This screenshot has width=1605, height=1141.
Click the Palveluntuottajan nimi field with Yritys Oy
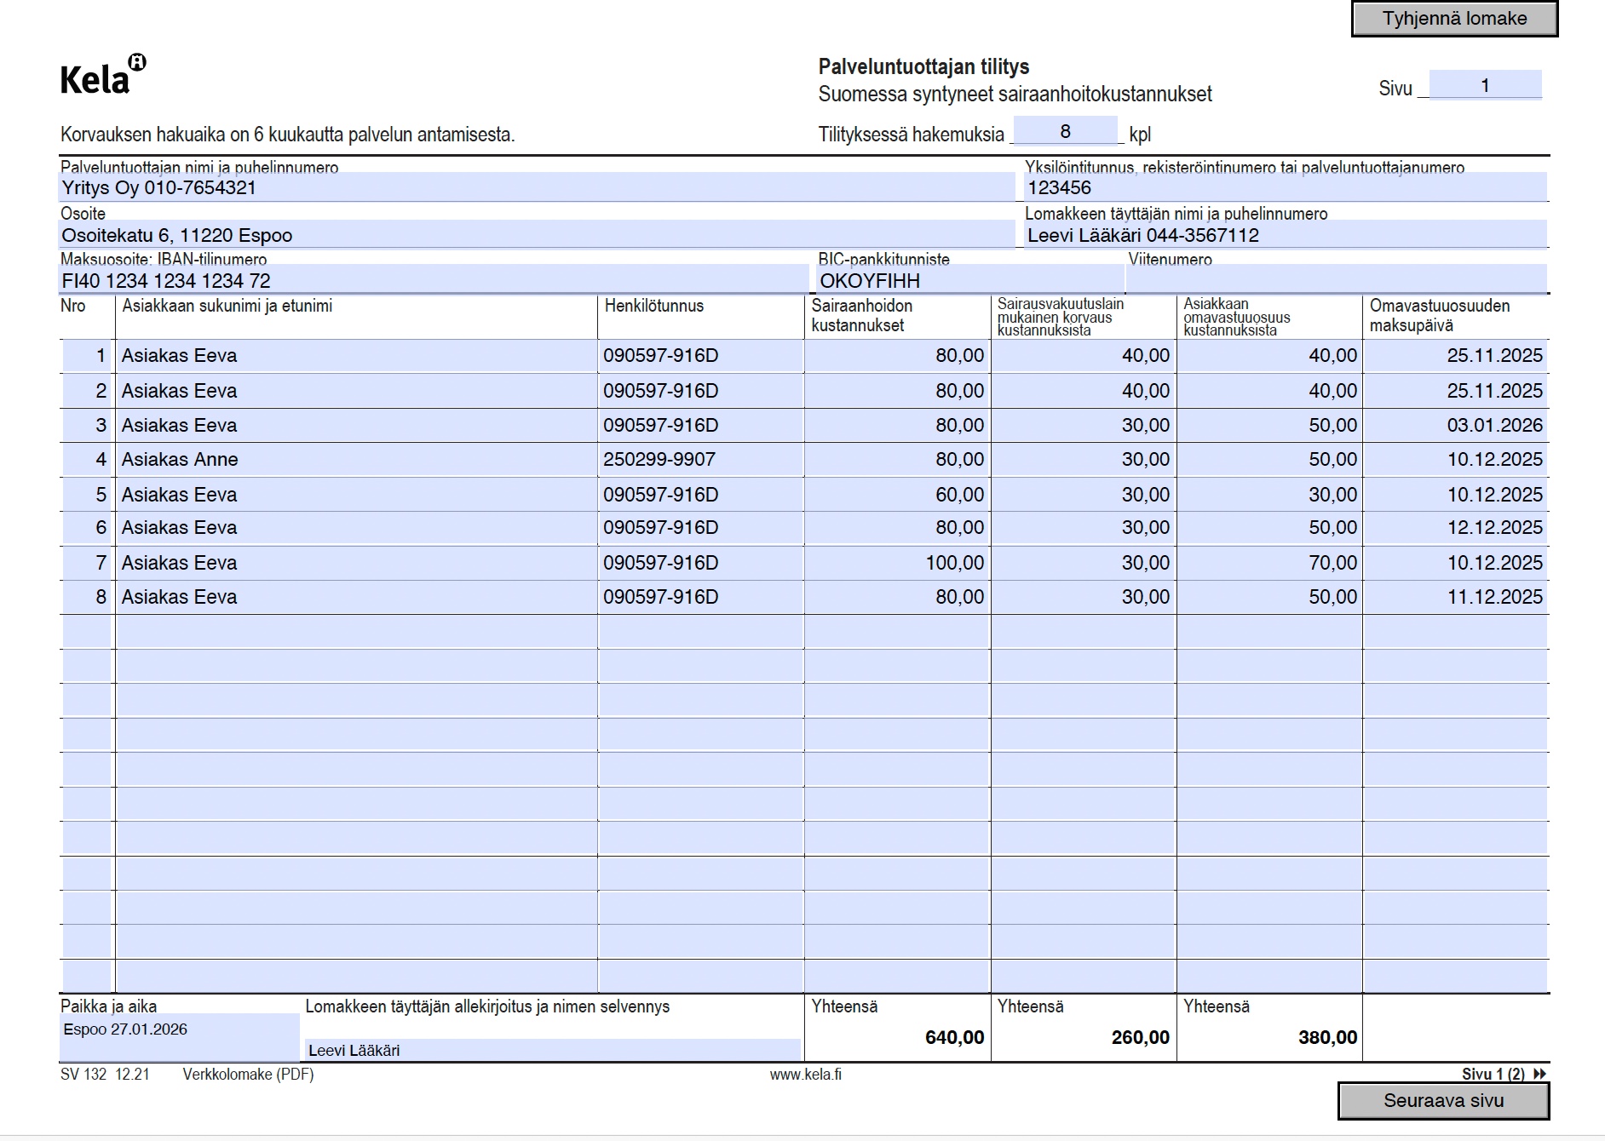click(x=537, y=187)
